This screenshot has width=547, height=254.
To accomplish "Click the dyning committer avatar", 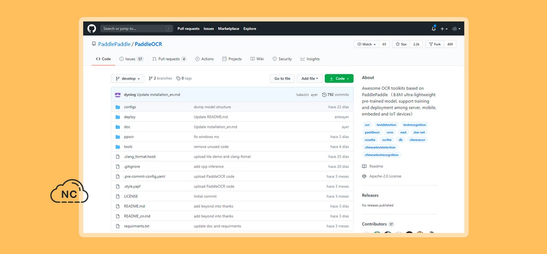I will pyautogui.click(x=118, y=95).
